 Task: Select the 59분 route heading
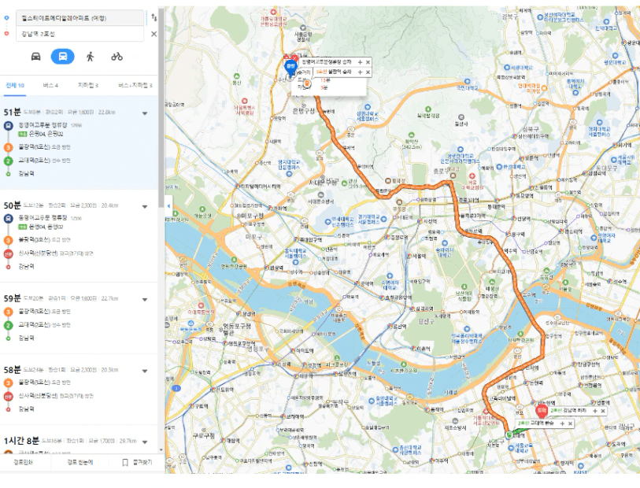point(13,298)
